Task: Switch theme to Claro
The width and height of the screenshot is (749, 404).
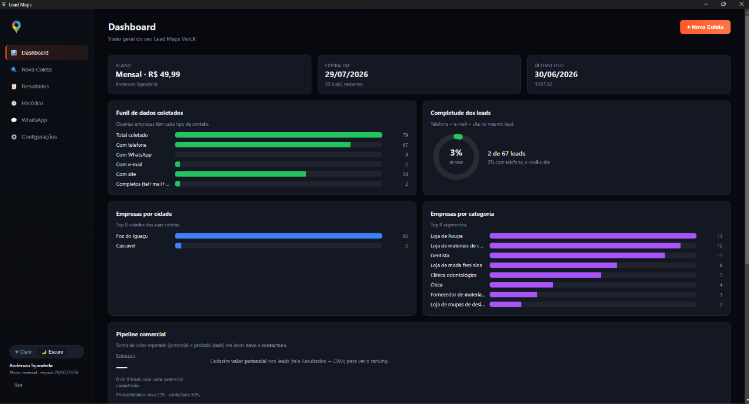Action: [23, 352]
